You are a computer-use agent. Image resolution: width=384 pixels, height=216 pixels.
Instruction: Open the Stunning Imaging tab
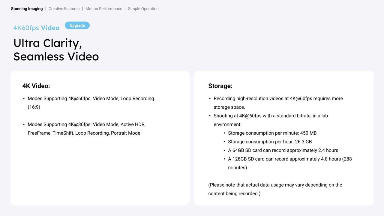(27, 9)
